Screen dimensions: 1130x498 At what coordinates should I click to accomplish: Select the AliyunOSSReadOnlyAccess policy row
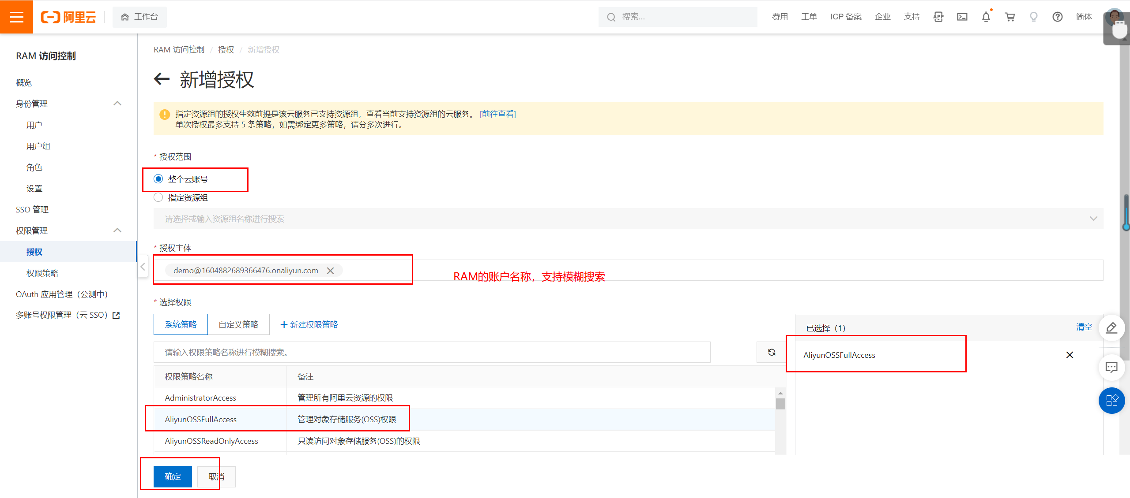coord(464,441)
